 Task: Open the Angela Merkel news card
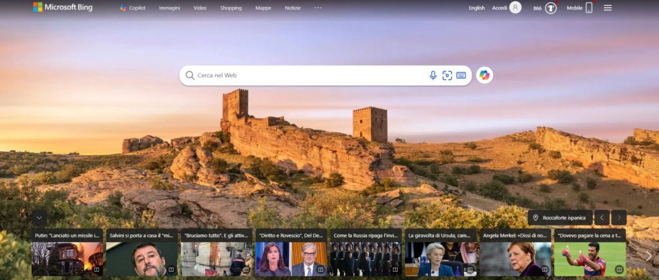[x=515, y=253]
